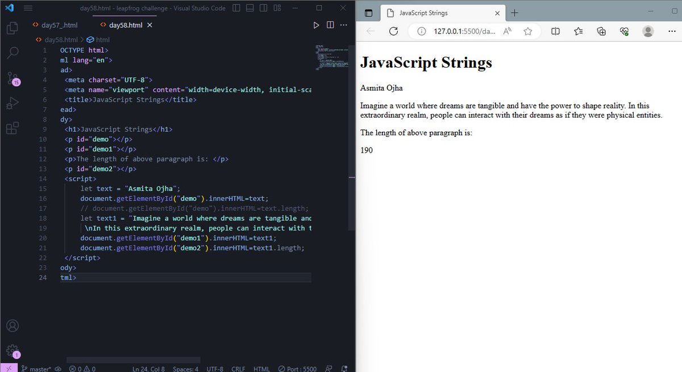Open notifications bell in status bar

coord(344,368)
